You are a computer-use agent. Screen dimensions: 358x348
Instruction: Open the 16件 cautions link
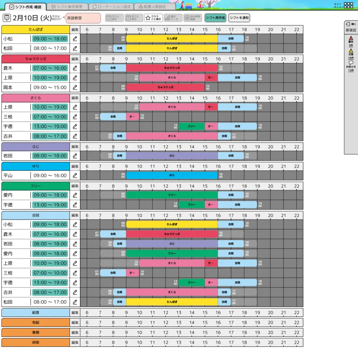pyautogui.click(x=351, y=58)
